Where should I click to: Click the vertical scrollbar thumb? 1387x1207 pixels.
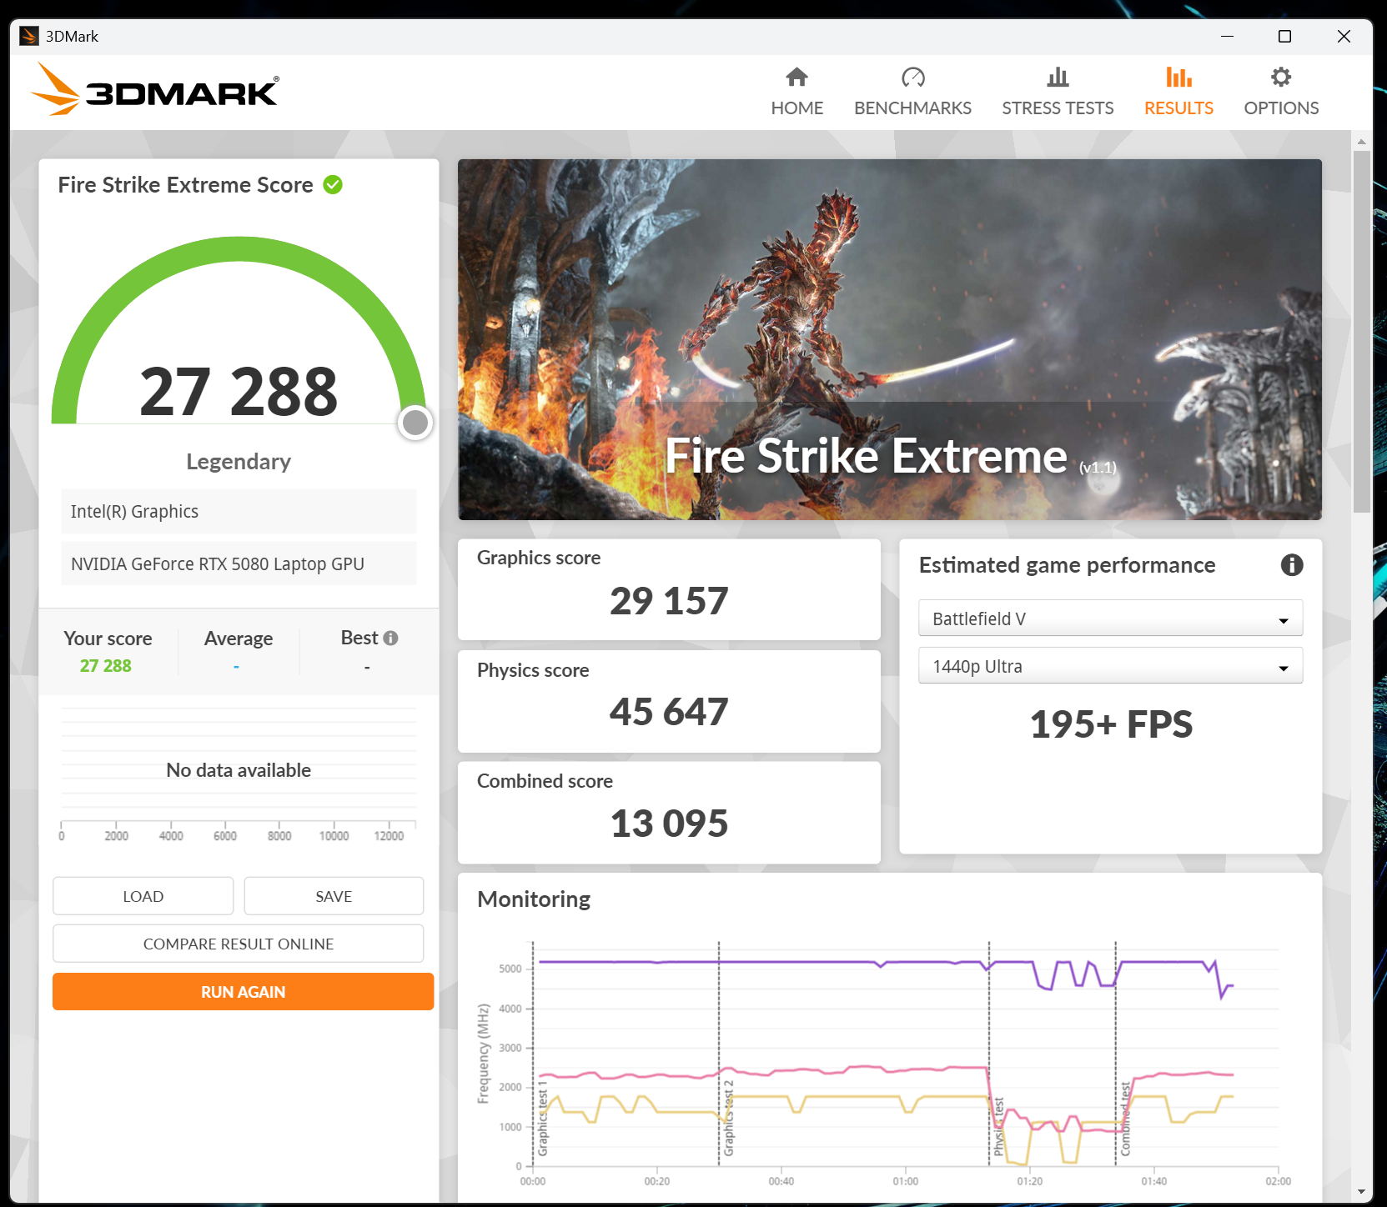click(x=1362, y=332)
